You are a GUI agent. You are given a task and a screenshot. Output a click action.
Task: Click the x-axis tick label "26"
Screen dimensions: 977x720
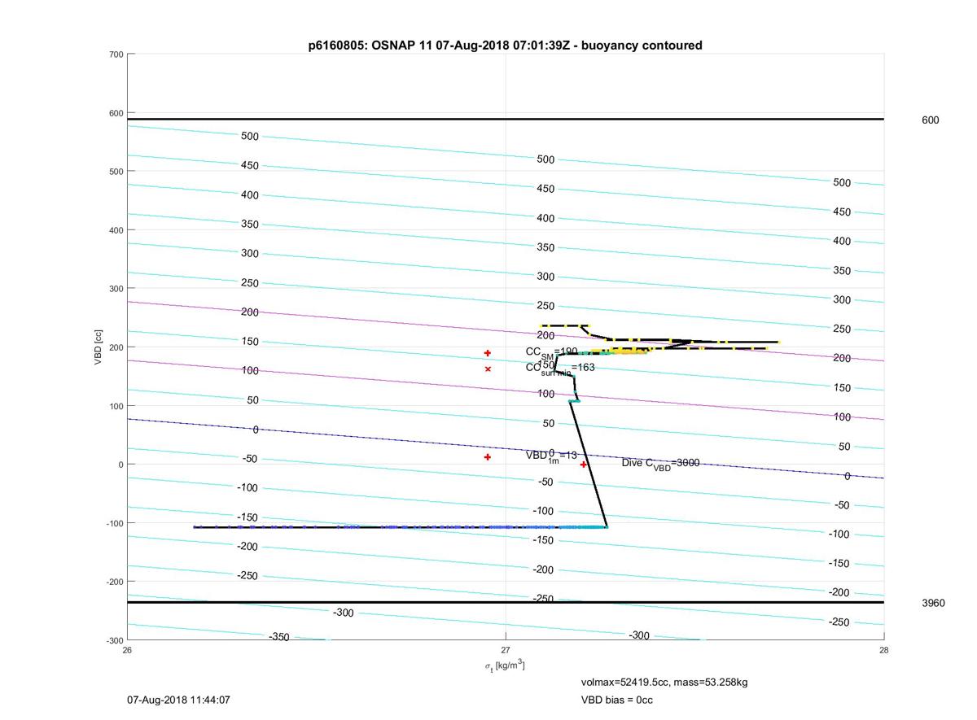pyautogui.click(x=127, y=649)
